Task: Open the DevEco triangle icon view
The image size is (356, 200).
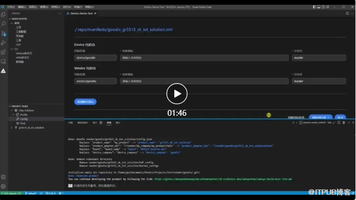Action: (x=3, y=71)
